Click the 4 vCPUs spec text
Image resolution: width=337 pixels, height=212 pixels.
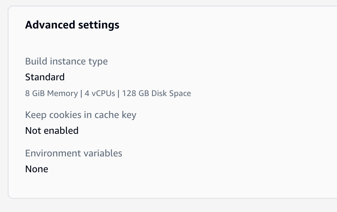point(100,93)
